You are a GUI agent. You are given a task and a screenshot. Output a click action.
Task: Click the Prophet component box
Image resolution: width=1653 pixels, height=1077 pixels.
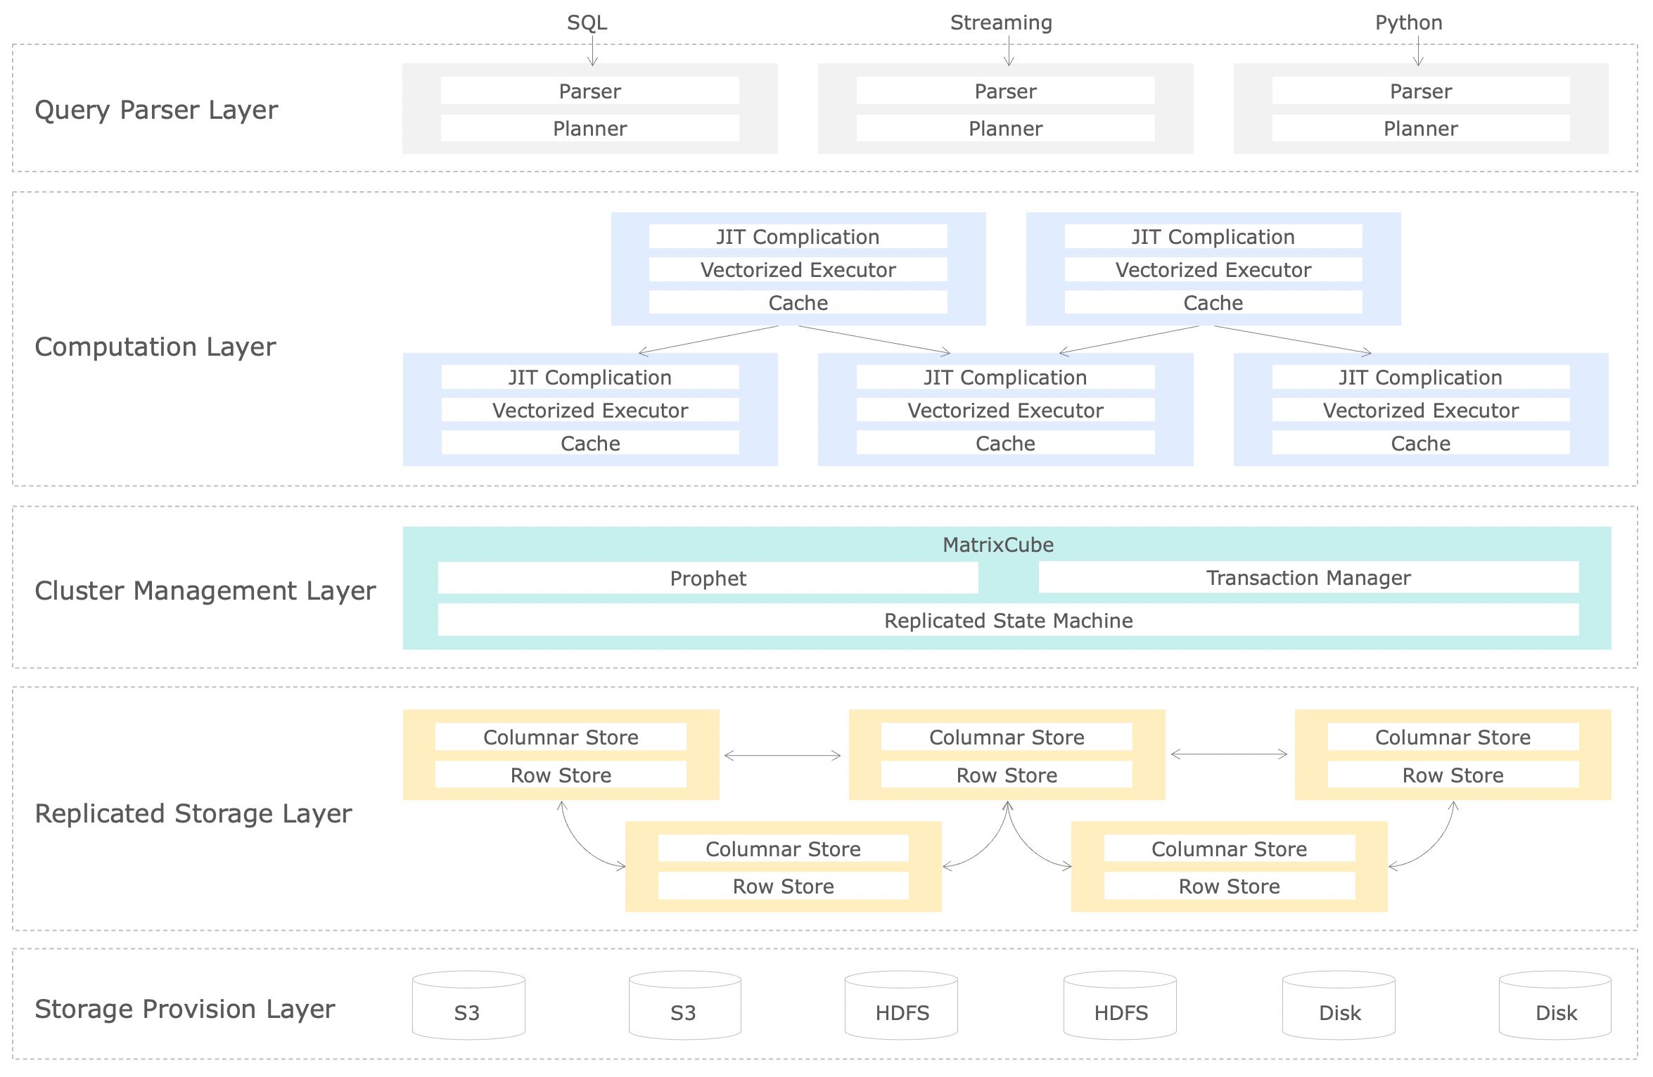[707, 579]
